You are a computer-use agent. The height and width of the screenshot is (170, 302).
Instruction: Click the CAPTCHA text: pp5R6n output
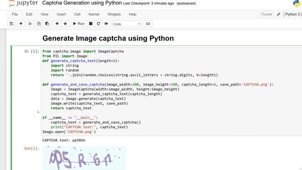pos(64,140)
